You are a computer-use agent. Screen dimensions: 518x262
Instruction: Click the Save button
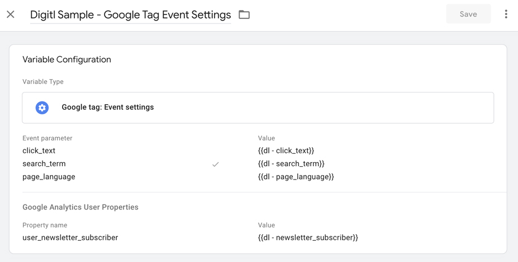point(468,14)
